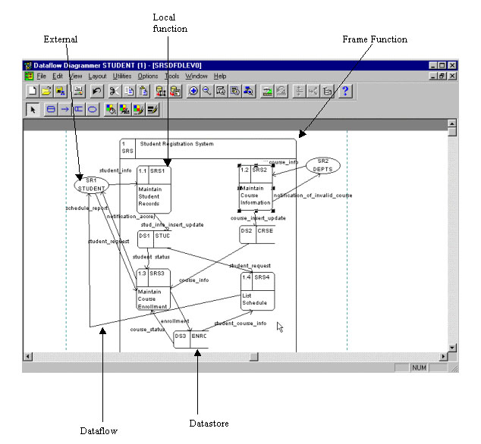Open the Utilities menu
The width and height of the screenshot is (481, 444).
point(122,76)
